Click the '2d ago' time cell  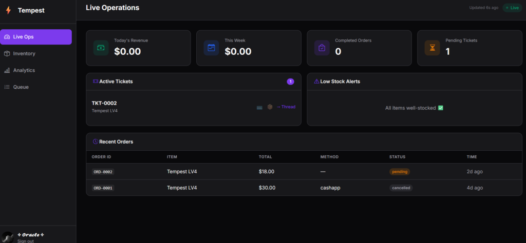(x=475, y=172)
